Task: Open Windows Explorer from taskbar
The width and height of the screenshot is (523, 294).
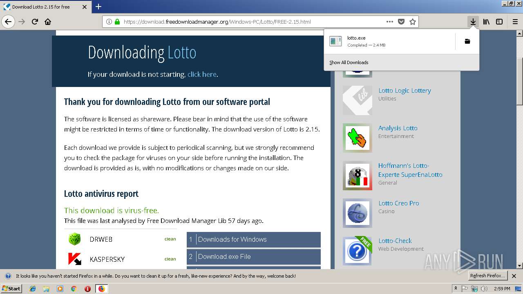Action: (x=46, y=289)
